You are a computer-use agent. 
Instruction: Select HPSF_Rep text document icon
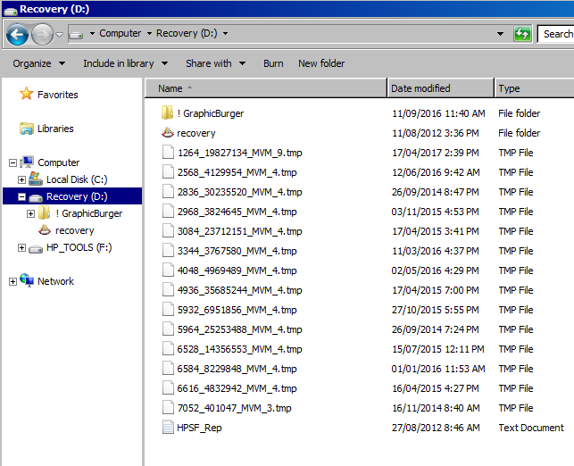(168, 427)
